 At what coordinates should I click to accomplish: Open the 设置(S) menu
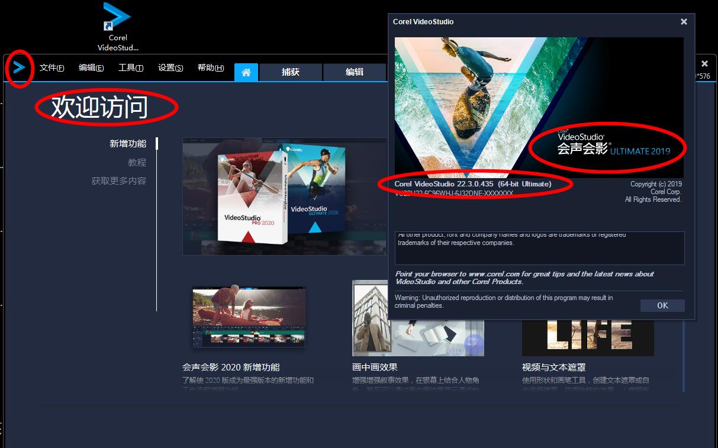coord(170,68)
